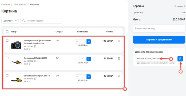The height and width of the screenshot is (96, 186).
Task: Click the Количество column header
Action: 83,32
